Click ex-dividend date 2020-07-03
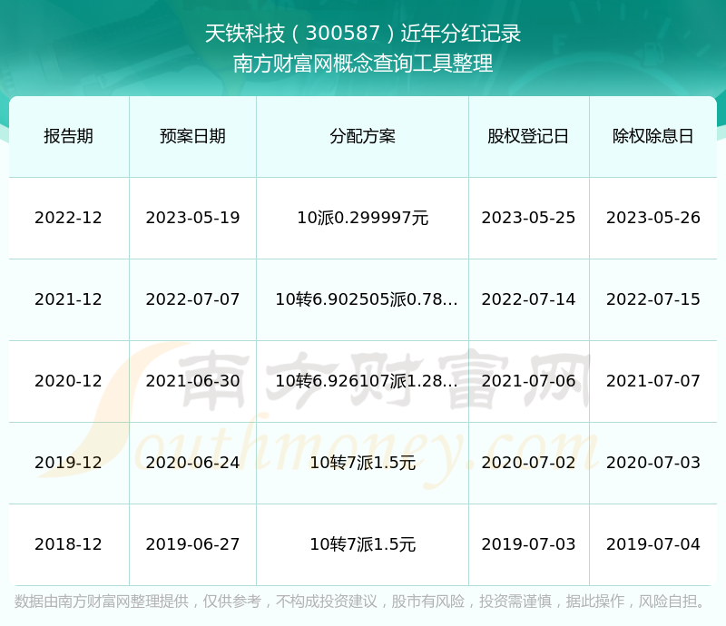 [652, 462]
